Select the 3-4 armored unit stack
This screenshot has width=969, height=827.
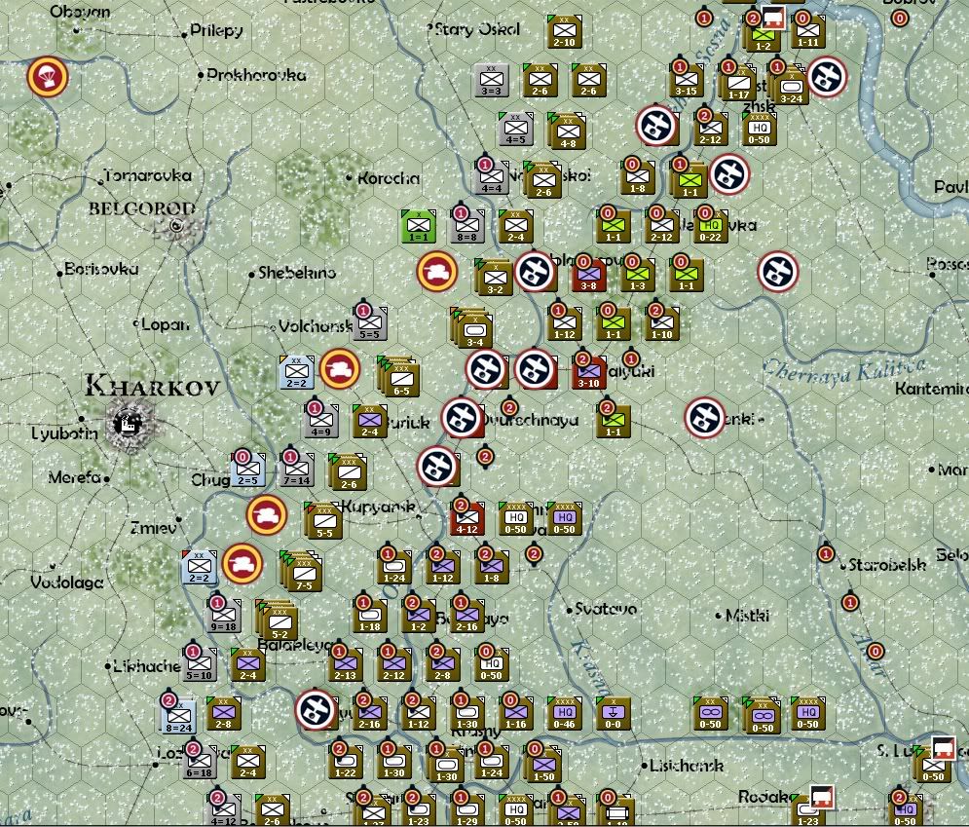coord(472,327)
